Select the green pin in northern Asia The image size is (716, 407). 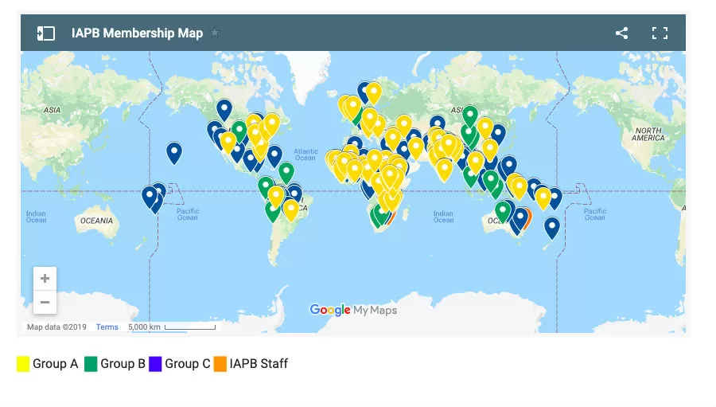tap(470, 115)
